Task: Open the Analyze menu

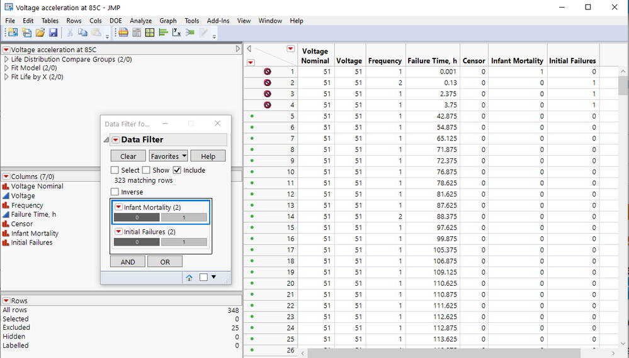Action: pyautogui.click(x=140, y=21)
